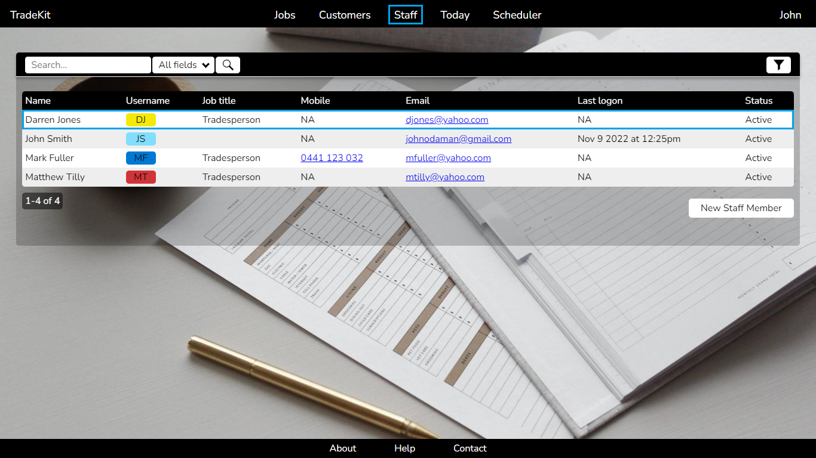816x458 pixels.
Task: Select the Matthew Tilly name cell
Action: point(55,177)
